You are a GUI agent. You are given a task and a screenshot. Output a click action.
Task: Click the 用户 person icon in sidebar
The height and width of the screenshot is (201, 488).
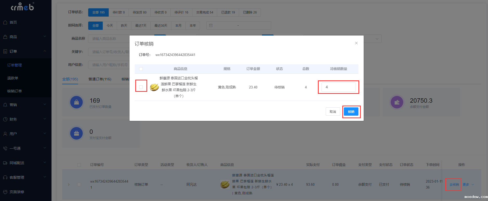tap(5, 134)
